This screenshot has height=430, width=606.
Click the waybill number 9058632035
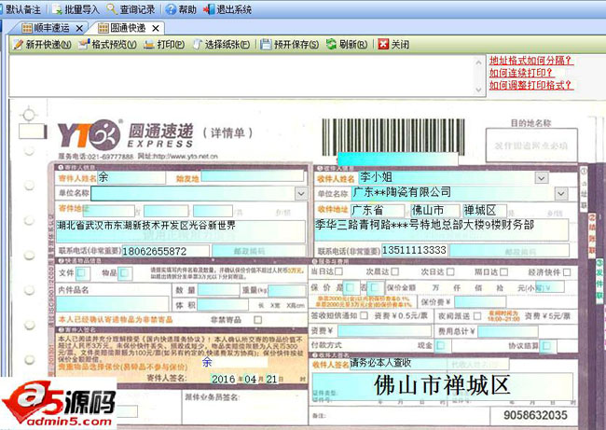[x=535, y=415]
